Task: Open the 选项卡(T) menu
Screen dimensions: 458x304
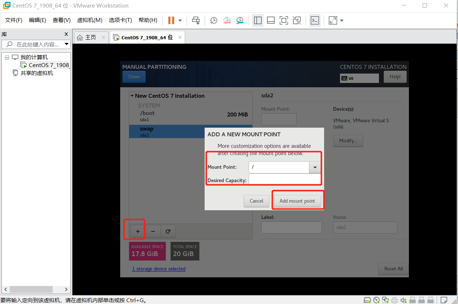Action: pyautogui.click(x=121, y=20)
